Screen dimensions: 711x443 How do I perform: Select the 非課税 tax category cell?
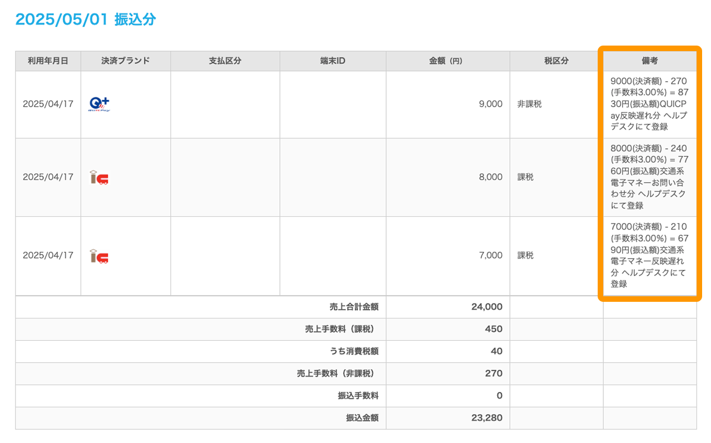pos(529,104)
